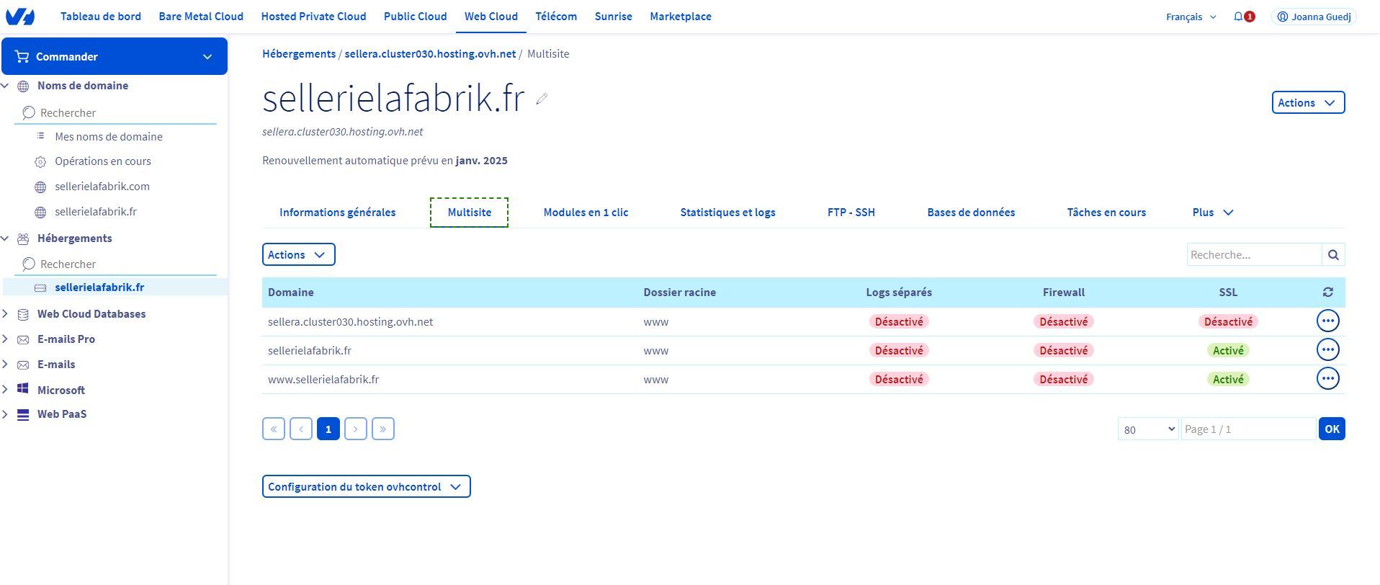Open options menu for sellera.cluster030.hosting.ovh.net row
This screenshot has height=585, width=1380.
(1327, 321)
